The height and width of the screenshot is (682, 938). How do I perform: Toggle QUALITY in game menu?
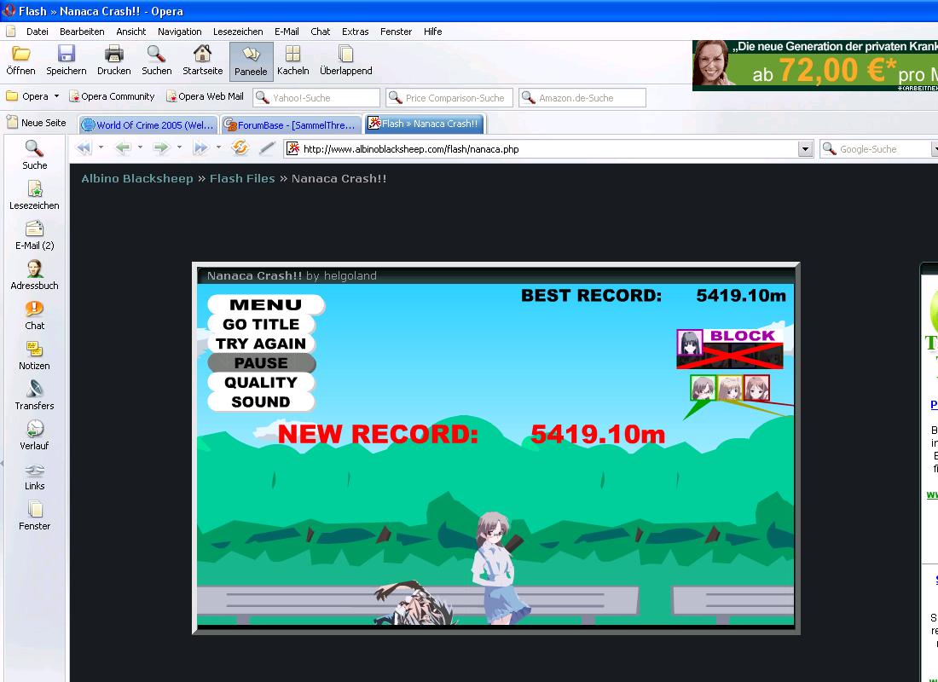click(261, 382)
